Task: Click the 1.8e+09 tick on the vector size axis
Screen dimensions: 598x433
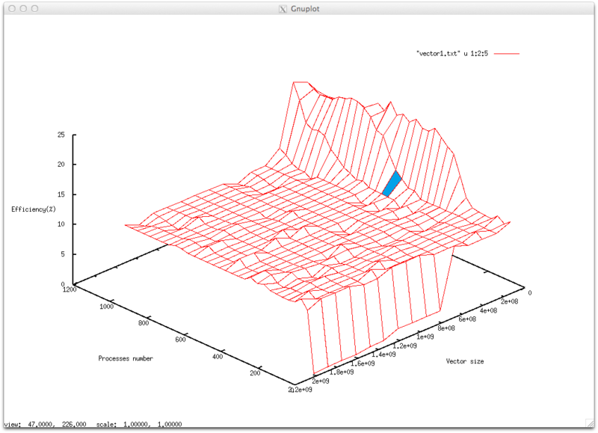Action: [x=342, y=372]
